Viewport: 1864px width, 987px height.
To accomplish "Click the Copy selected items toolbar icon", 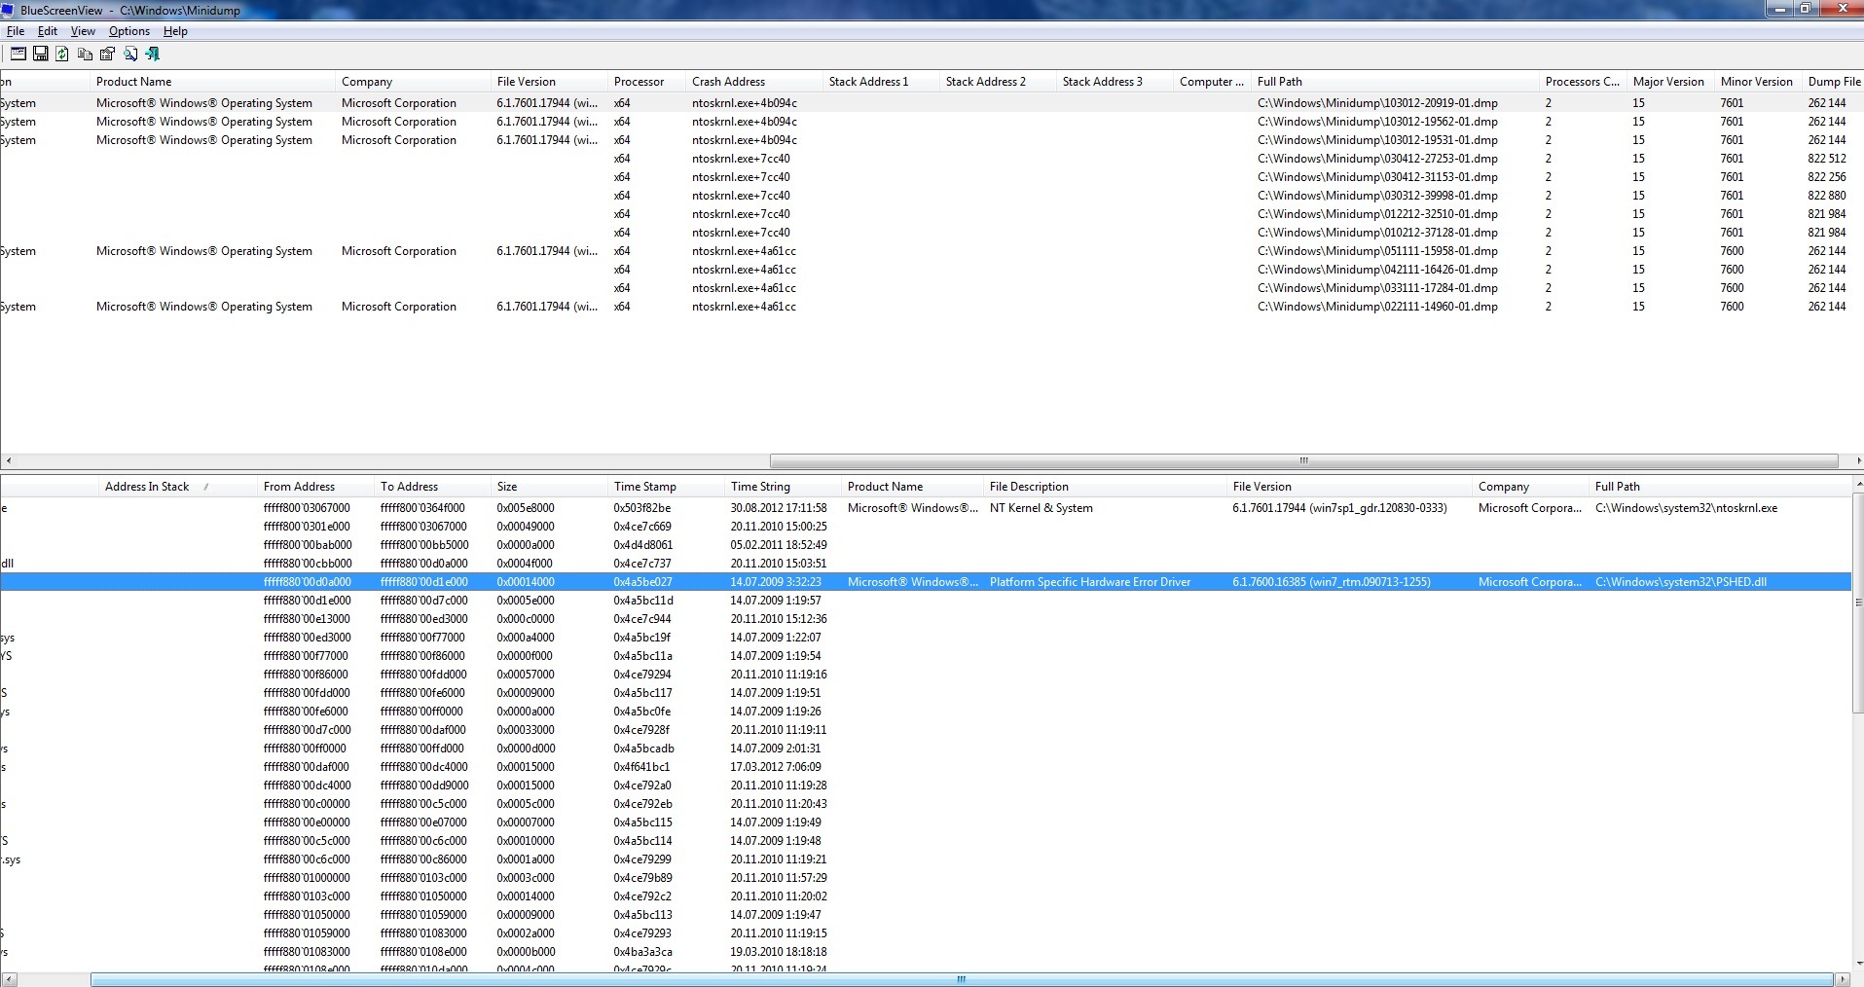I will pos(85,54).
